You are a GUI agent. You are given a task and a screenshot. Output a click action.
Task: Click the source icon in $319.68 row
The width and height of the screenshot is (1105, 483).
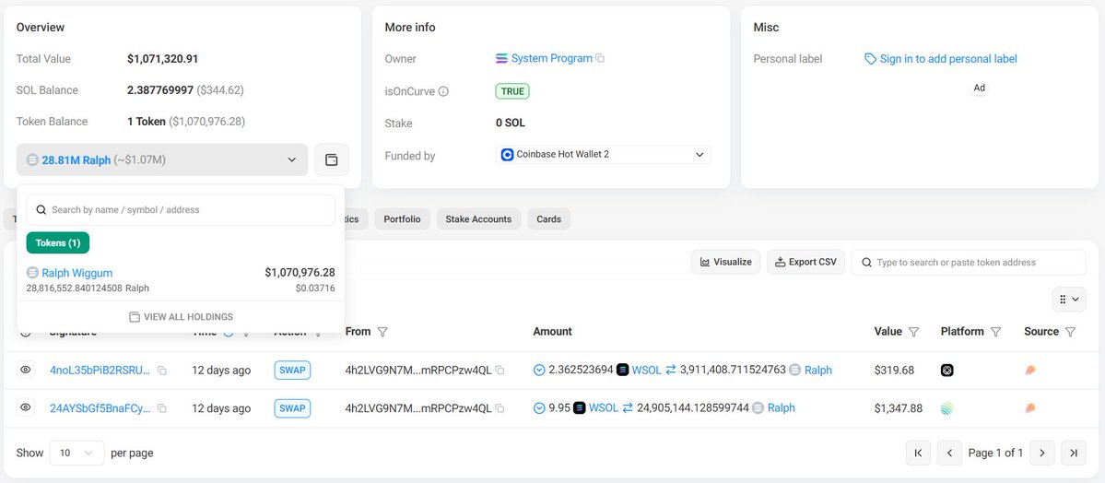[x=1030, y=371]
